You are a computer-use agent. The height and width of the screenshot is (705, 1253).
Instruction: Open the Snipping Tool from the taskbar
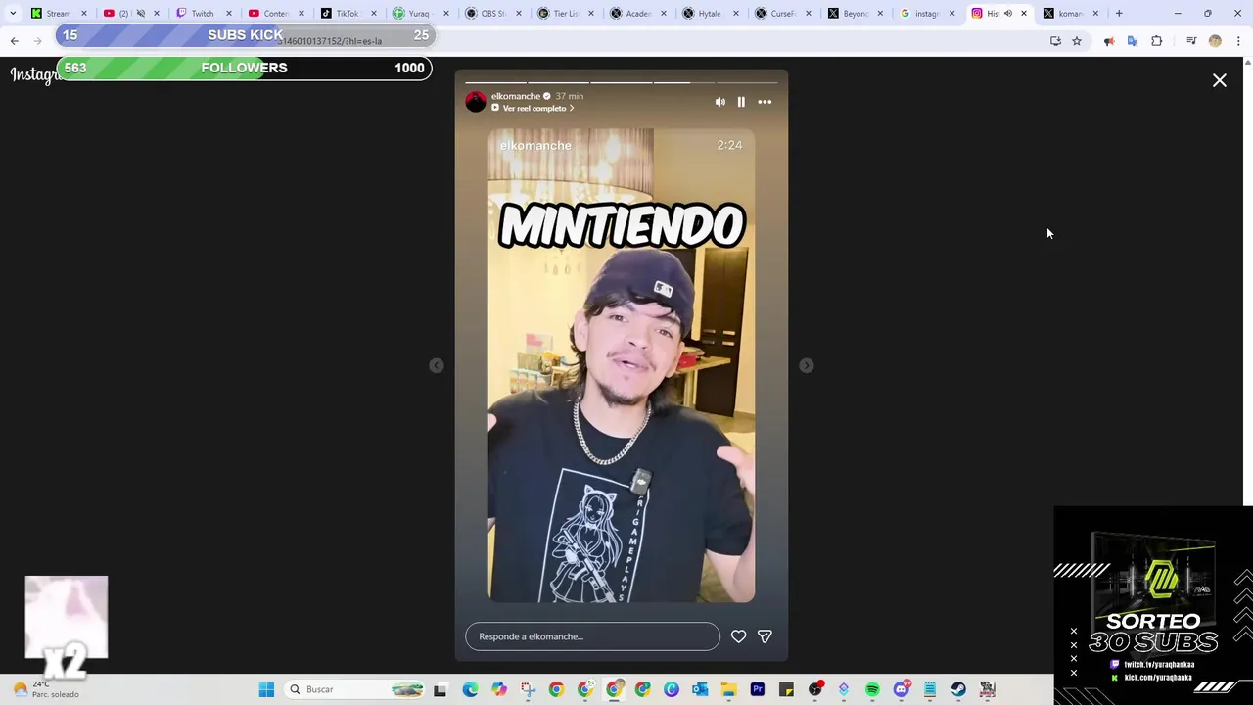coord(528,689)
